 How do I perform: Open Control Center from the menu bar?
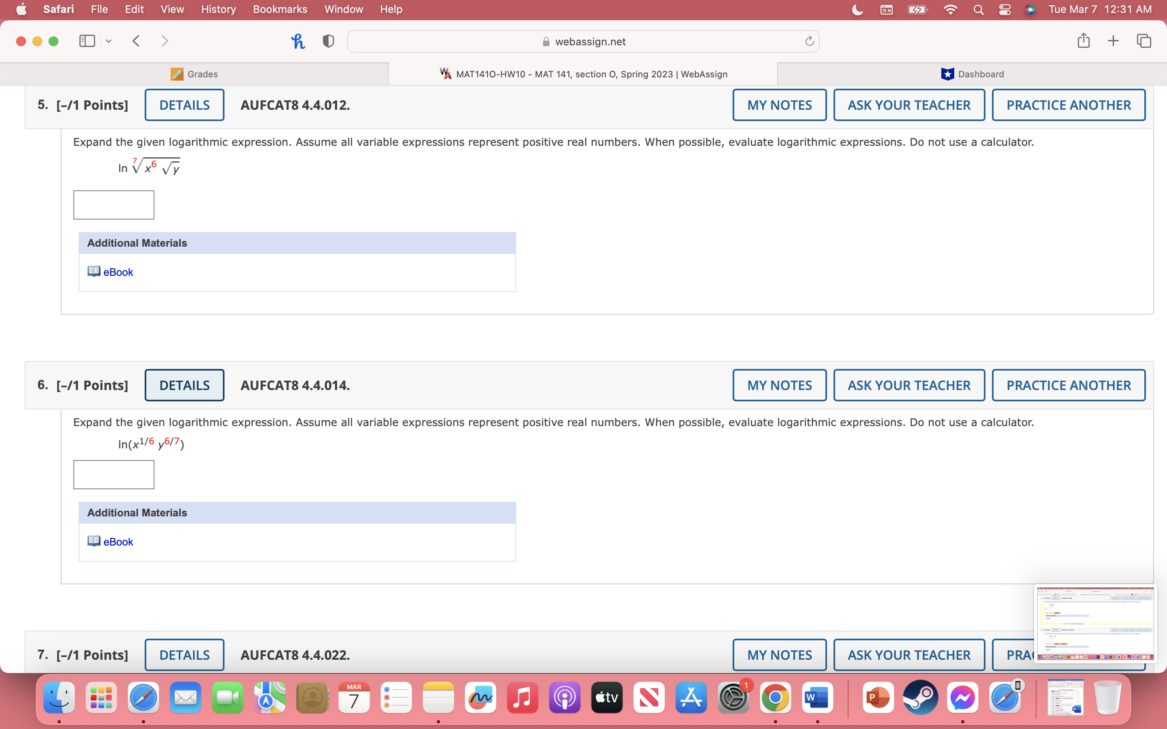click(1005, 9)
